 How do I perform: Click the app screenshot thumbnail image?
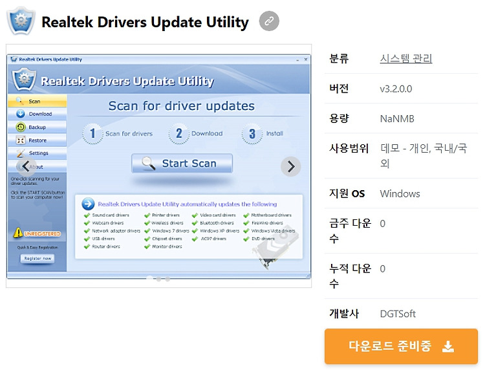[158, 166]
